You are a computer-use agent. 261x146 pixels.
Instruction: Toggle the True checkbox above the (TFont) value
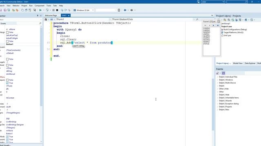[x=7, y=83]
